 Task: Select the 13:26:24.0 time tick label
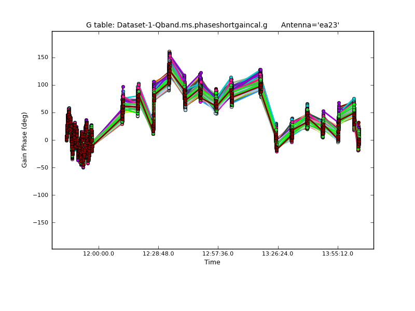click(x=278, y=253)
